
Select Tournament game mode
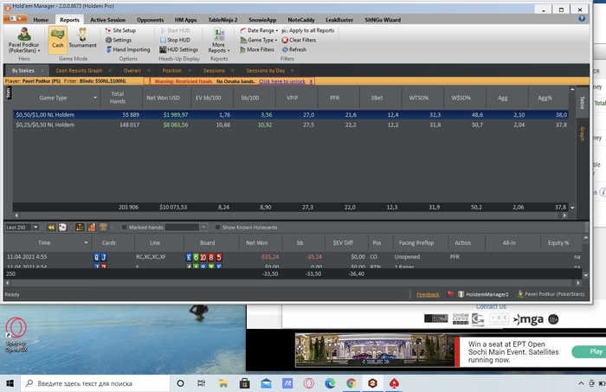[82, 40]
